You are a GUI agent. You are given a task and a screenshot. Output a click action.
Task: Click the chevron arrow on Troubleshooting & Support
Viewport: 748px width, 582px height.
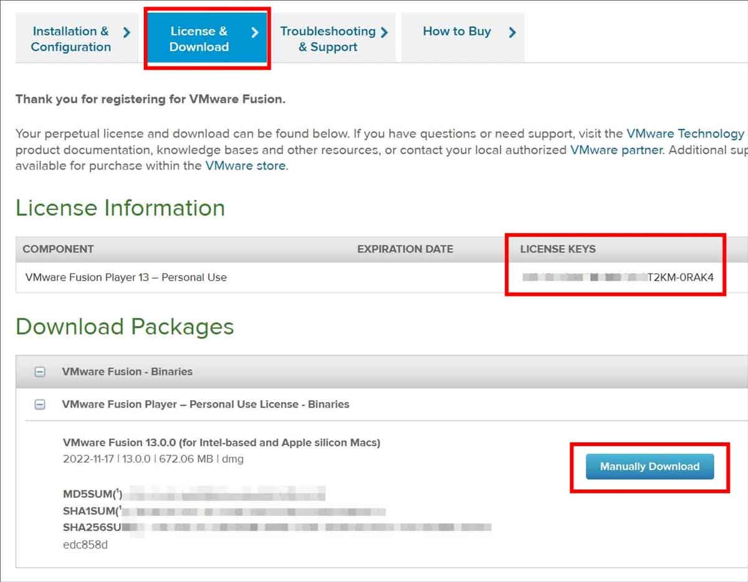[384, 32]
